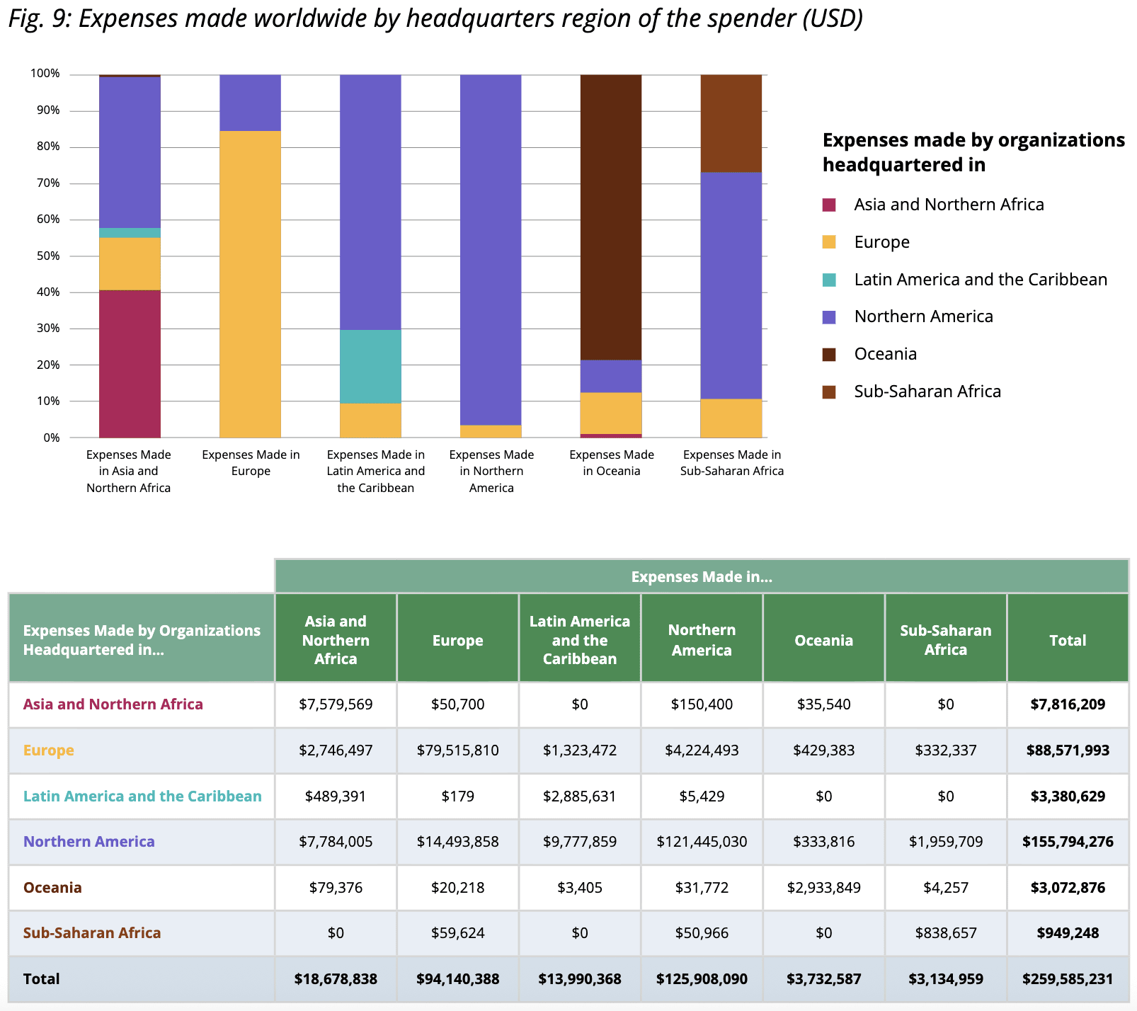Select the 'Total' column header in table
Screen dimensions: 1137x1011
point(1067,640)
